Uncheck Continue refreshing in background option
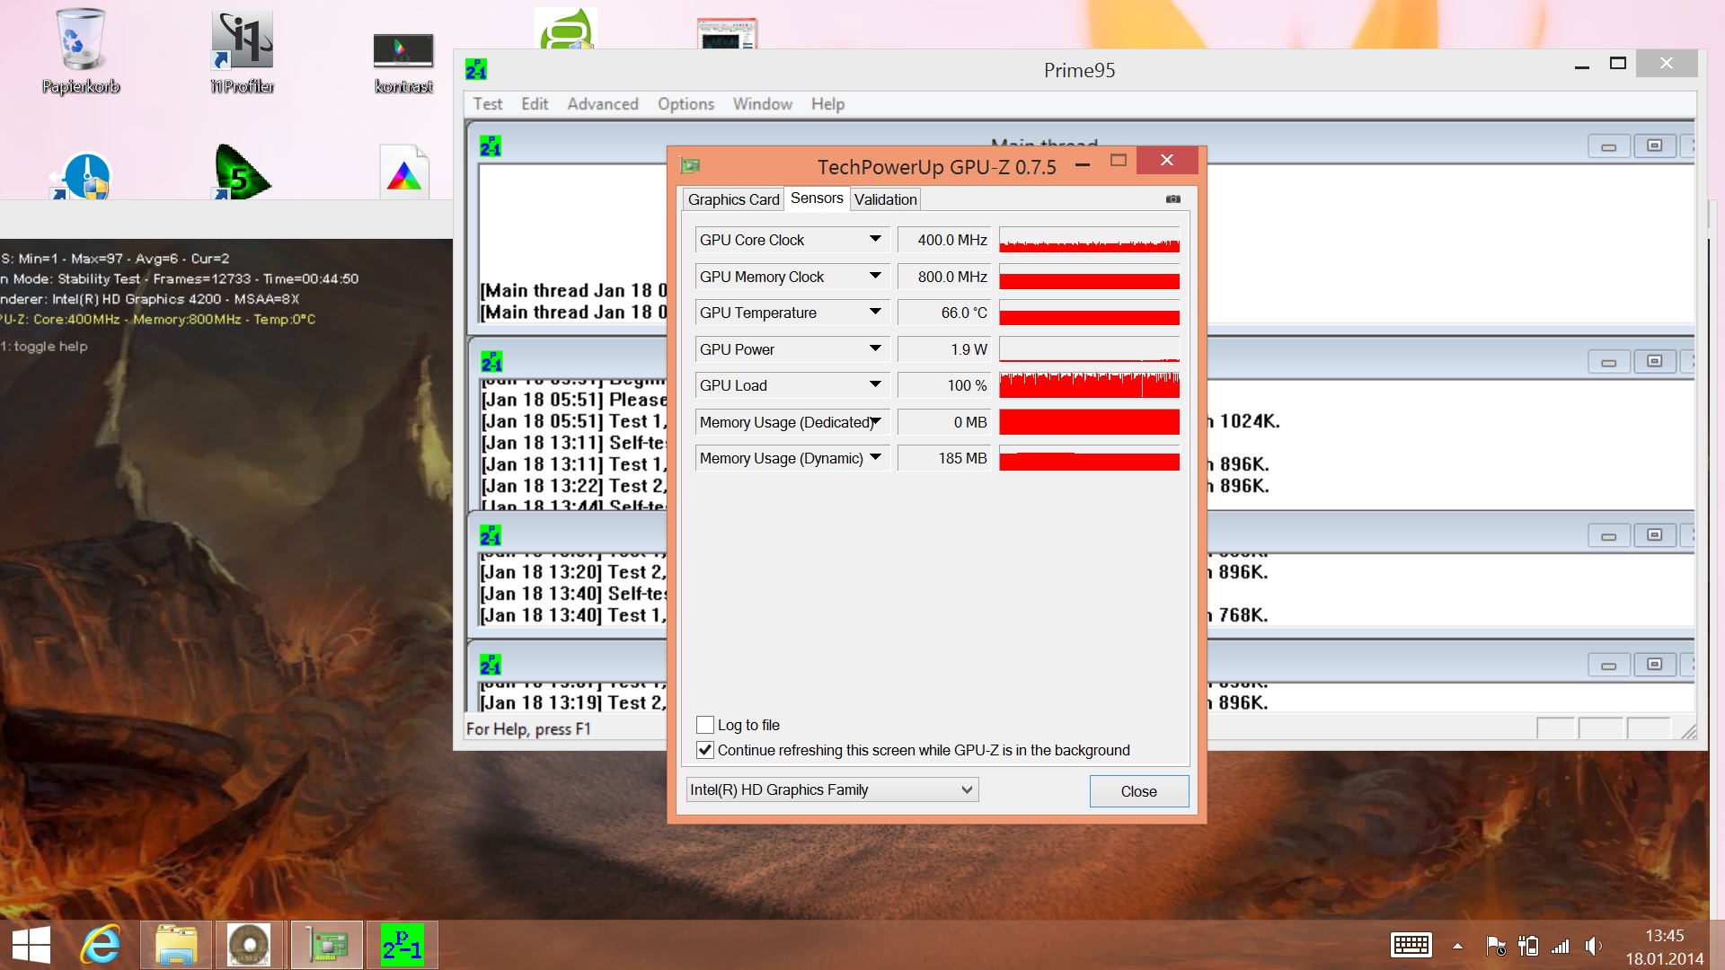 click(x=705, y=750)
